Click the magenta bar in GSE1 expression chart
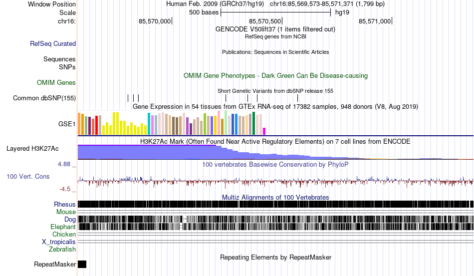 [264, 131]
